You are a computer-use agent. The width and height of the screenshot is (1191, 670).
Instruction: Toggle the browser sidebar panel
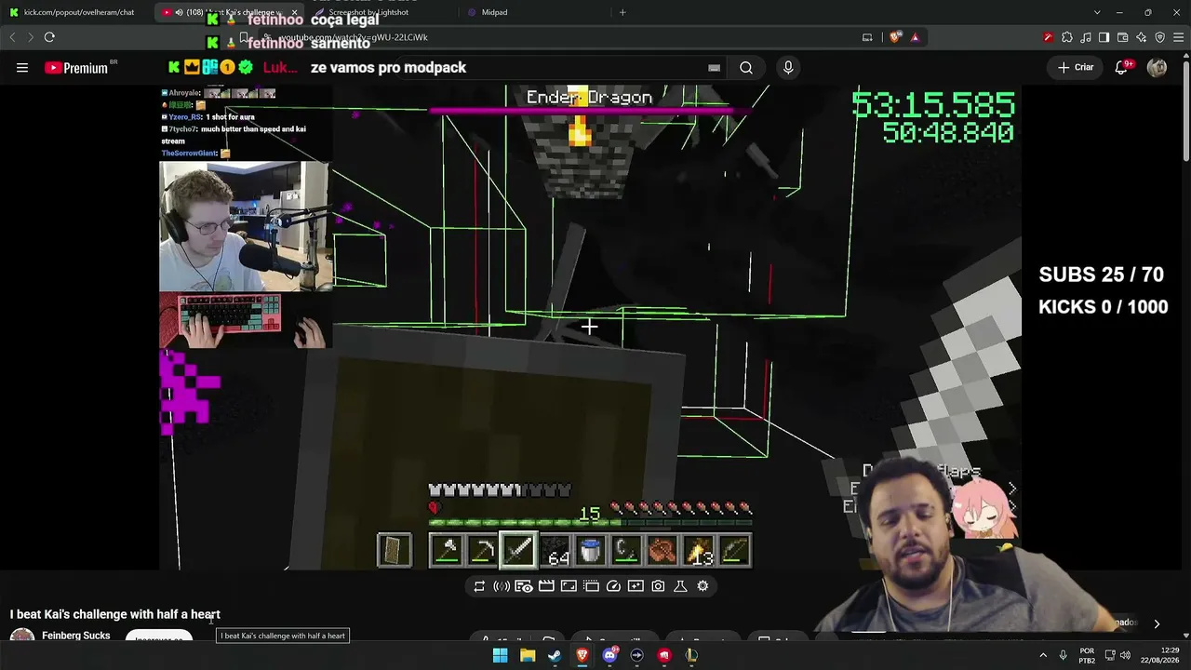click(x=1104, y=37)
